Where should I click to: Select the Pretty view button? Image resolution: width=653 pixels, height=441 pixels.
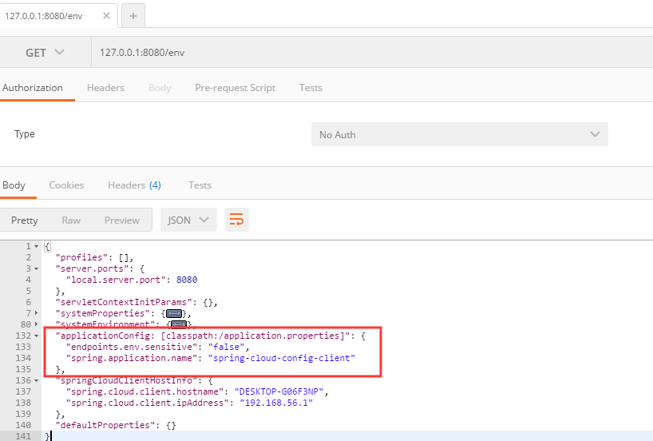pyautogui.click(x=25, y=220)
